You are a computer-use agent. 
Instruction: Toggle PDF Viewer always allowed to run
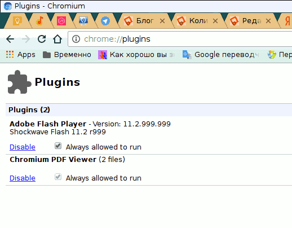tap(58, 177)
